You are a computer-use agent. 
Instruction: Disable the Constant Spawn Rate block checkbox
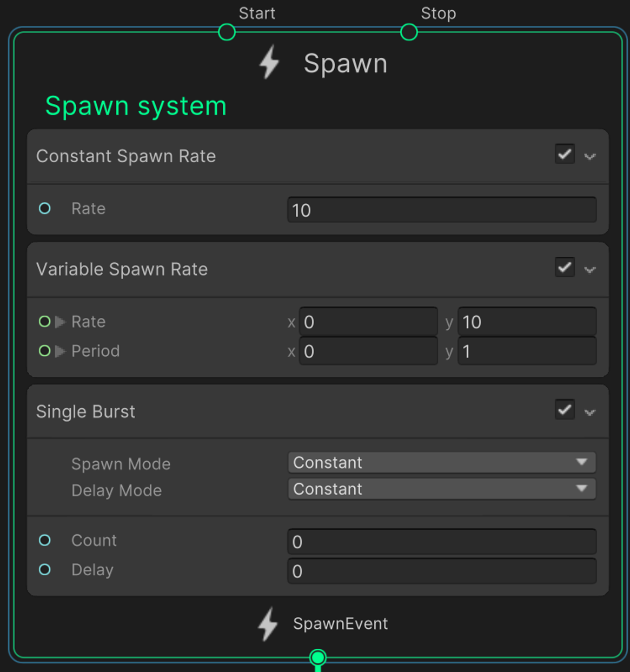pyautogui.click(x=565, y=155)
